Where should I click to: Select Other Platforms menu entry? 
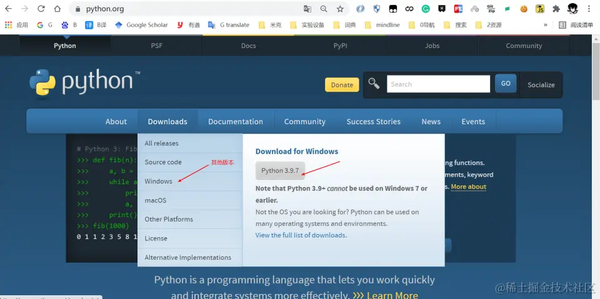coord(190,219)
